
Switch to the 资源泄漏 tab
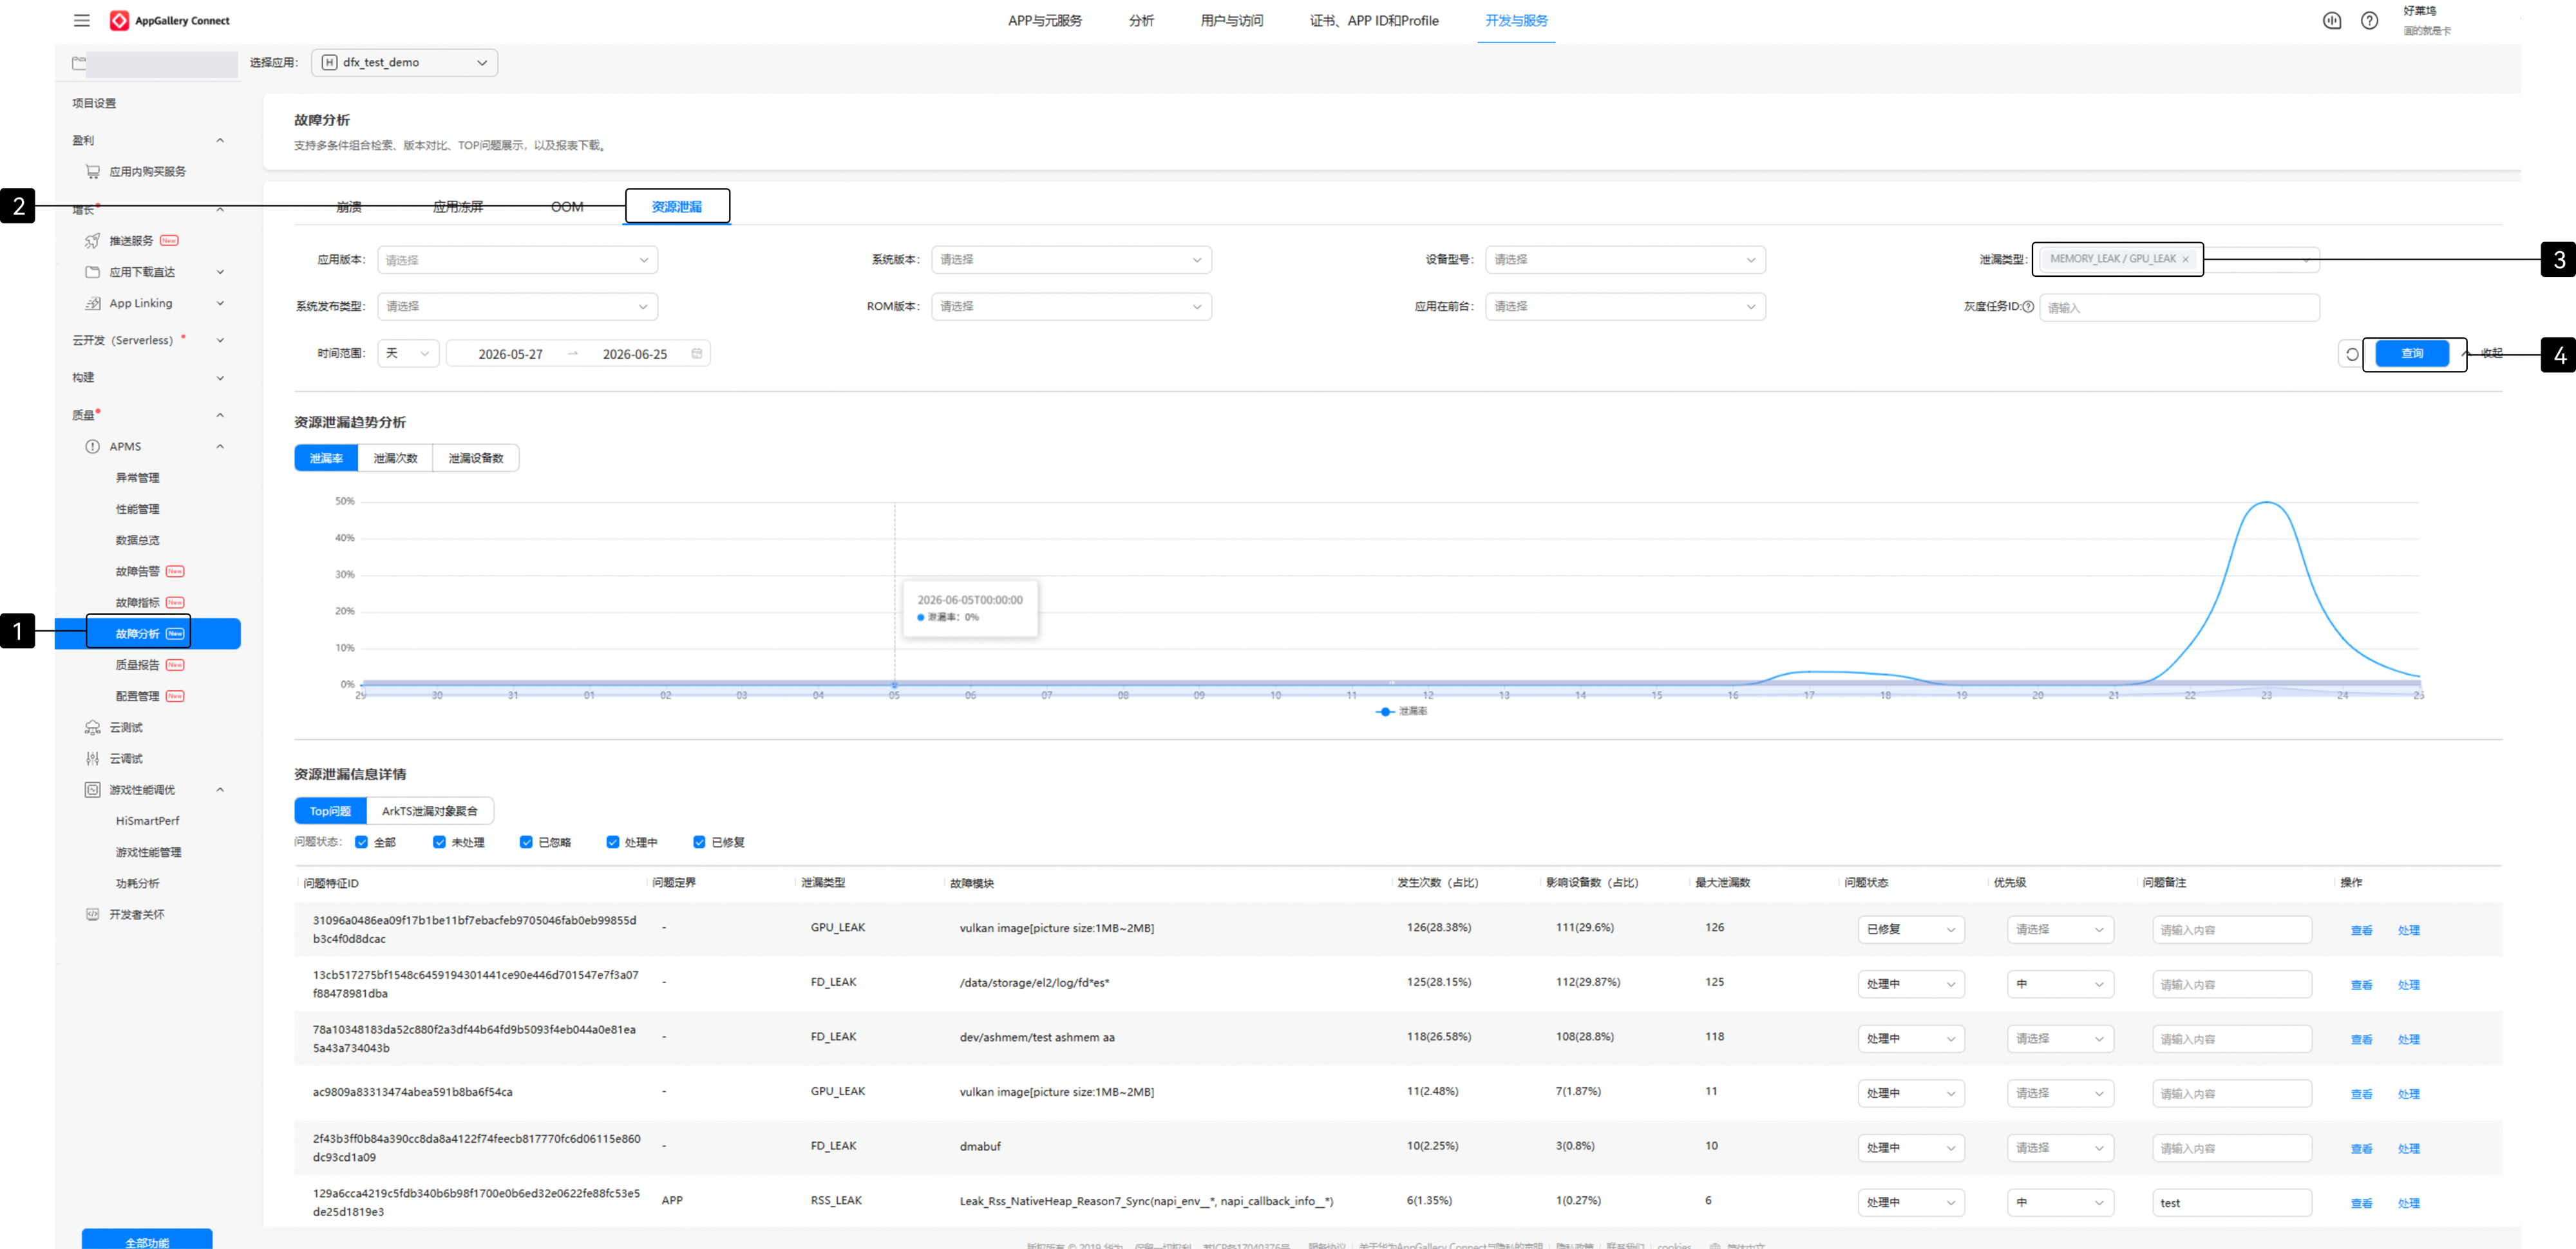coord(677,207)
